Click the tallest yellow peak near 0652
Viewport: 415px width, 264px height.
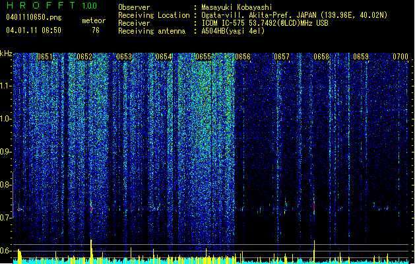click(x=91, y=251)
